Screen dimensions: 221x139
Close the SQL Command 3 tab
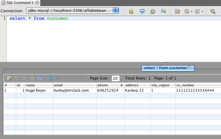(37, 3)
